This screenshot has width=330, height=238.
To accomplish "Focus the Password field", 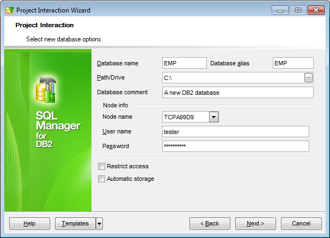I will [236, 147].
